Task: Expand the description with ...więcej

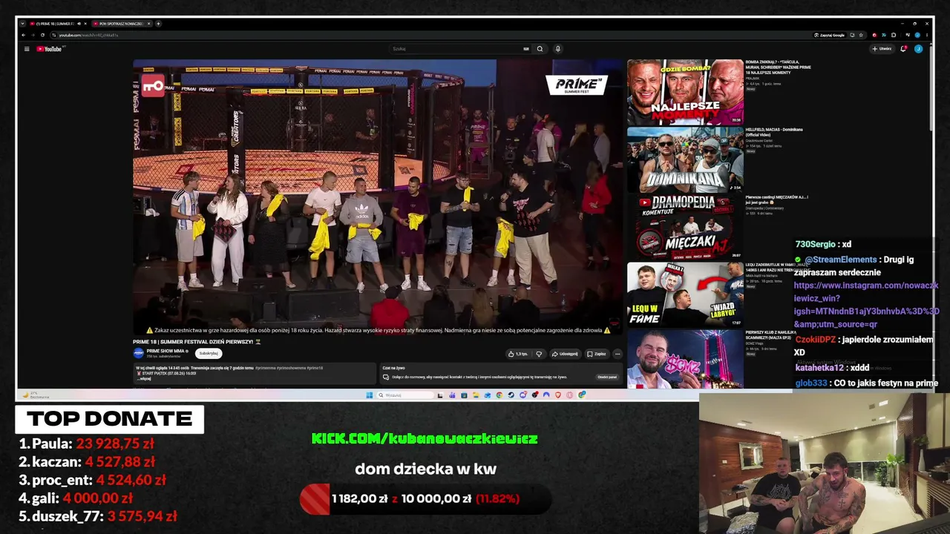Action: (145, 378)
